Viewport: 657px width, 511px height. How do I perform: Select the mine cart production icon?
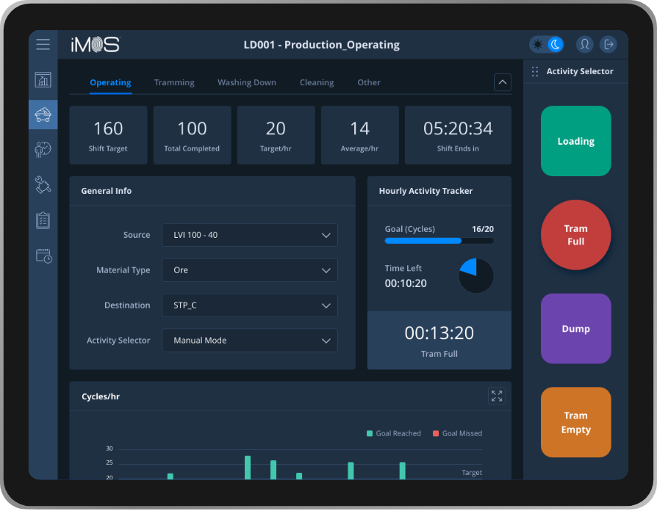coord(43,115)
